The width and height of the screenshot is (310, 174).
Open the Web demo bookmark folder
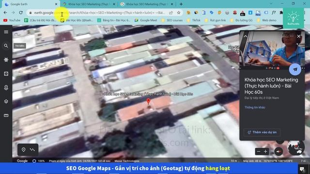point(266,20)
